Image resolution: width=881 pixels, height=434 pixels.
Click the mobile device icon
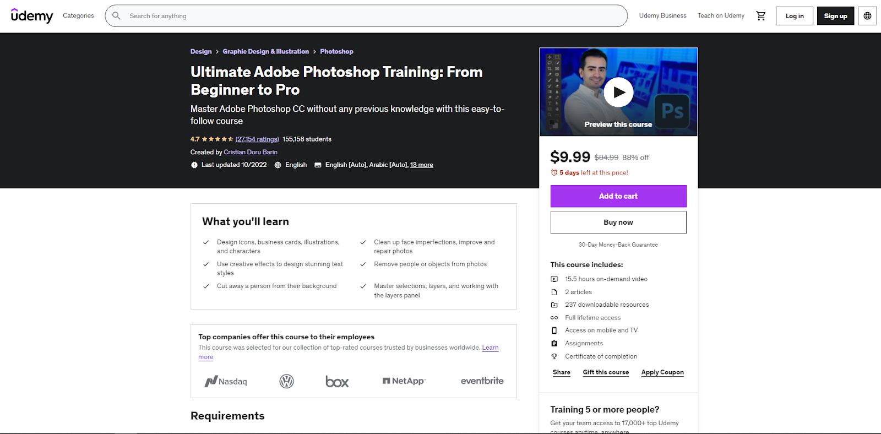(x=554, y=330)
